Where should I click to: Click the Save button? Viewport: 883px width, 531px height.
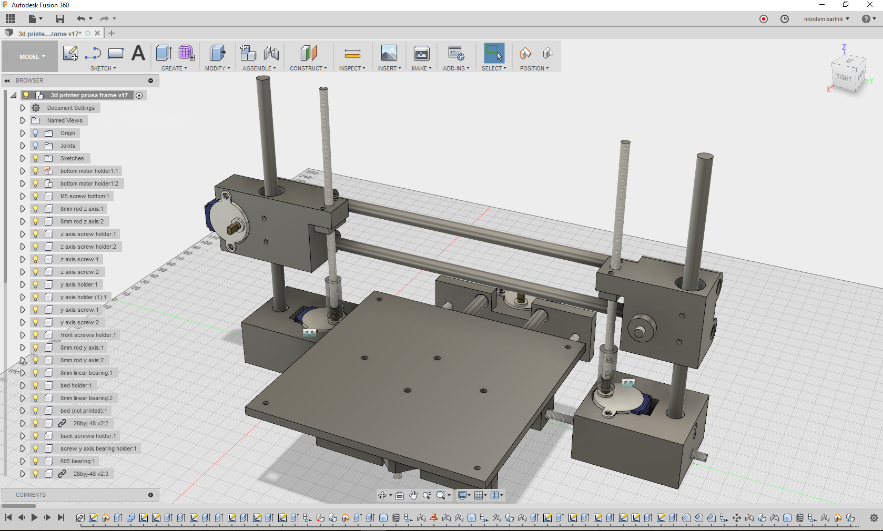tap(59, 18)
